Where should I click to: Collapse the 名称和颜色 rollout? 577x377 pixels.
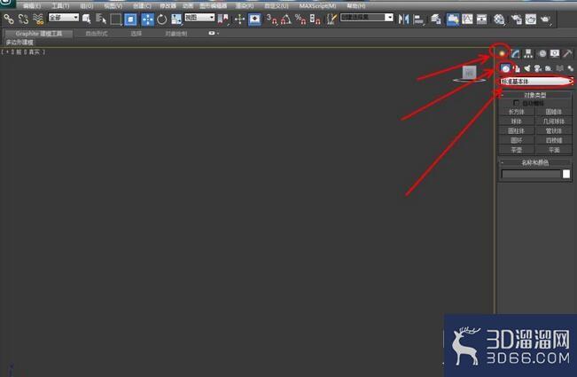click(x=535, y=162)
